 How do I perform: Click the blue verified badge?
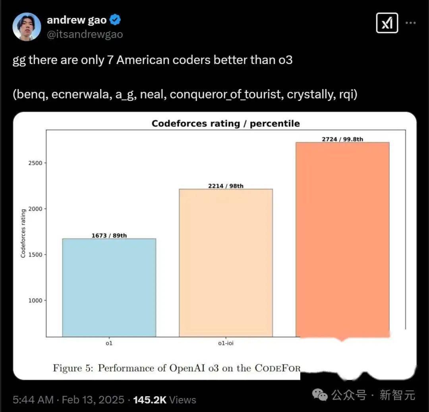coord(116,19)
